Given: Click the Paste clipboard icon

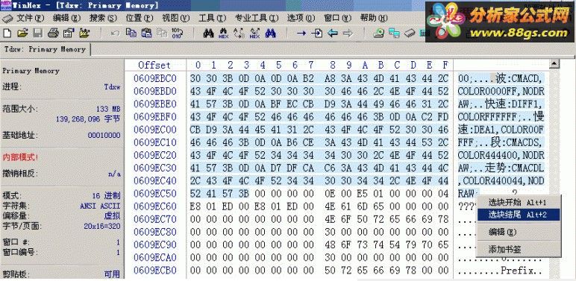Looking at the screenshot, I should [x=146, y=34].
